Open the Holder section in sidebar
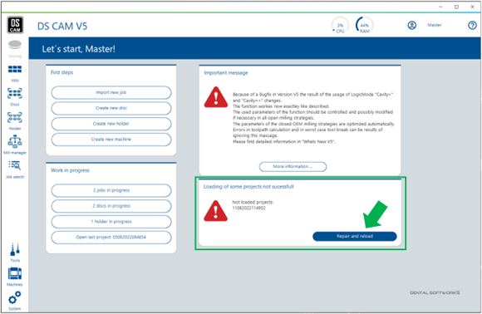Viewport: 482px width, 314px height. point(15,121)
